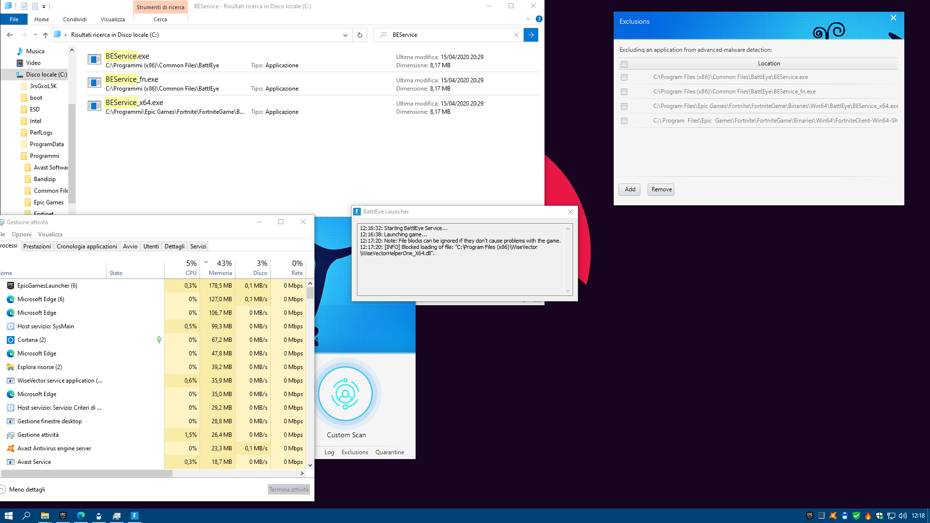The width and height of the screenshot is (930, 523).
Task: Expand the address bar history dropdown
Action: pos(345,35)
